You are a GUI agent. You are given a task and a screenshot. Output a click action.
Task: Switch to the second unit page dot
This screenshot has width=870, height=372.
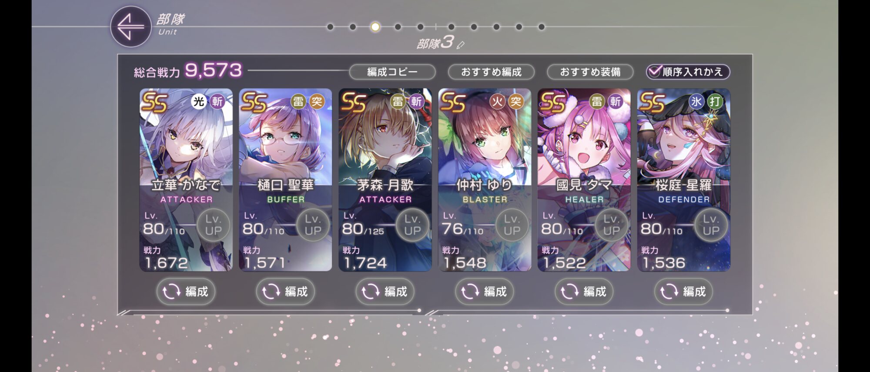353,27
